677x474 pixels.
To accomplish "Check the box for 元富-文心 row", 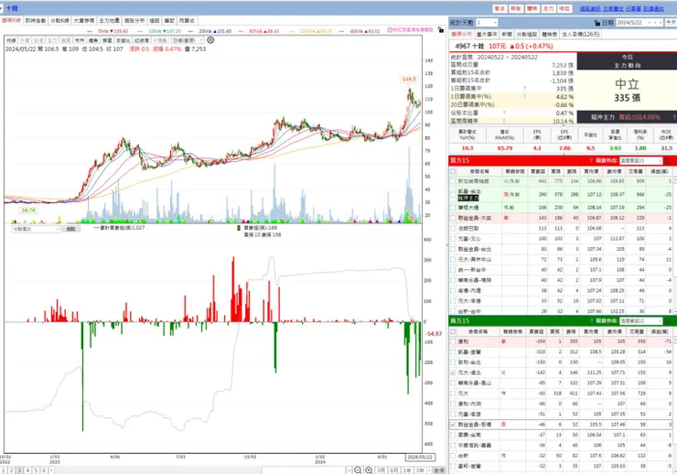I will pyautogui.click(x=453, y=238).
